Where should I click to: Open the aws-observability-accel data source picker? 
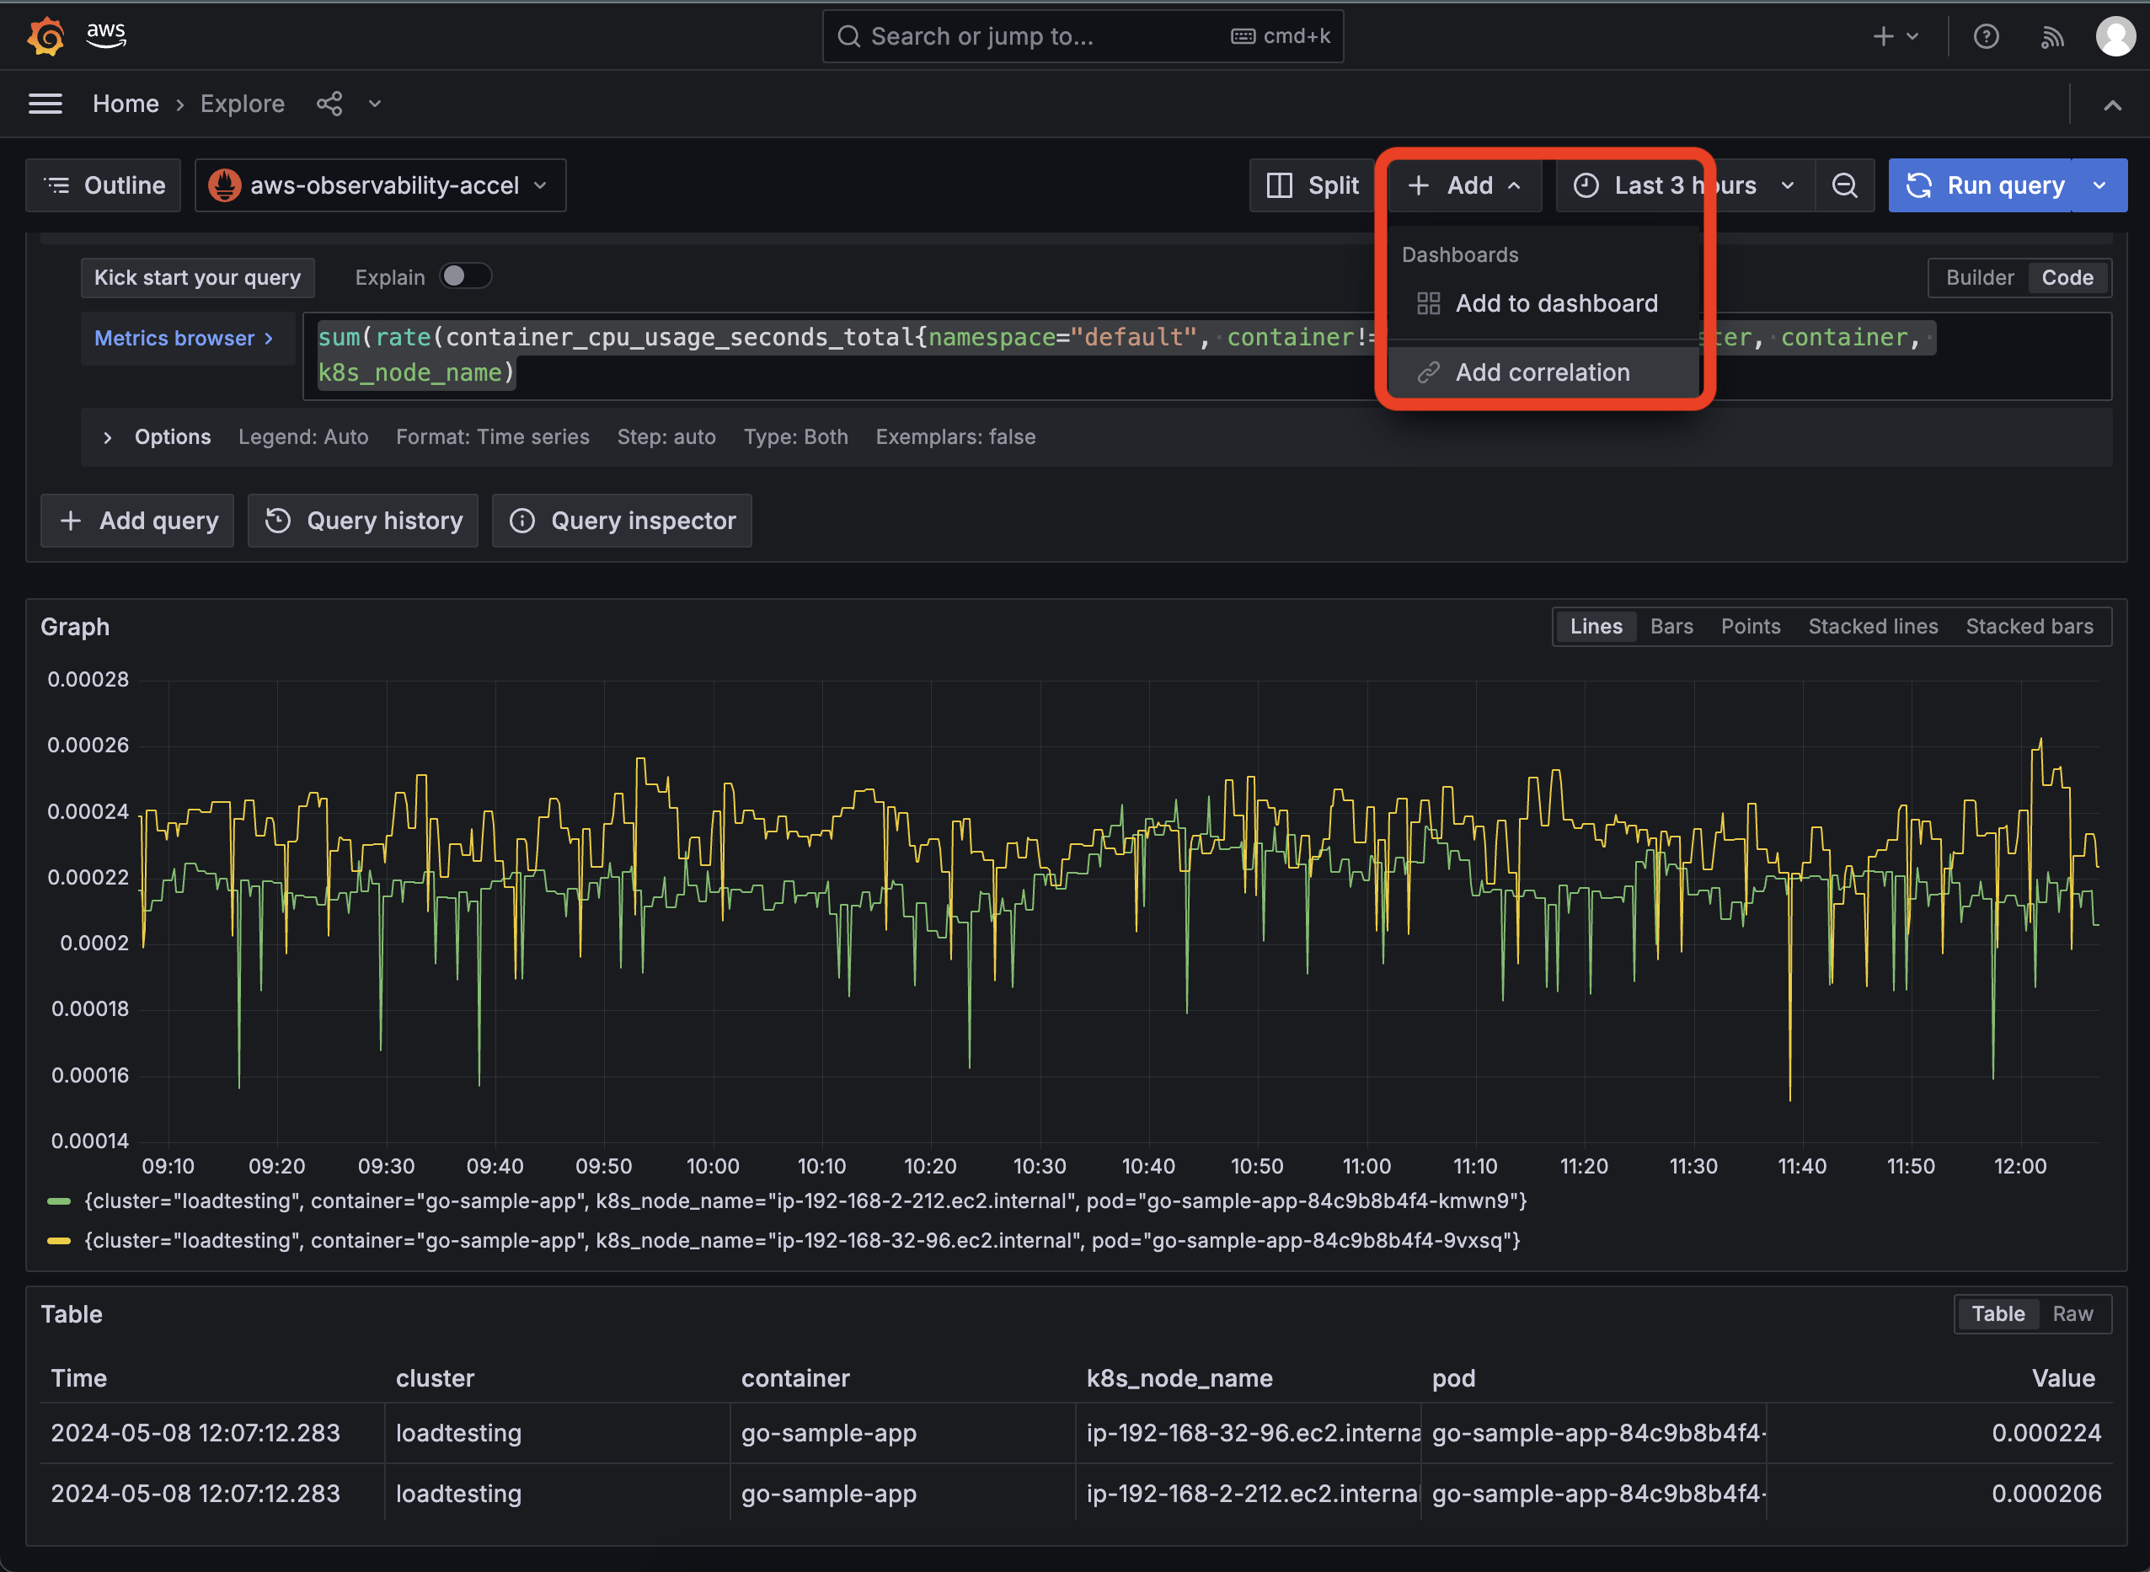coord(378,184)
